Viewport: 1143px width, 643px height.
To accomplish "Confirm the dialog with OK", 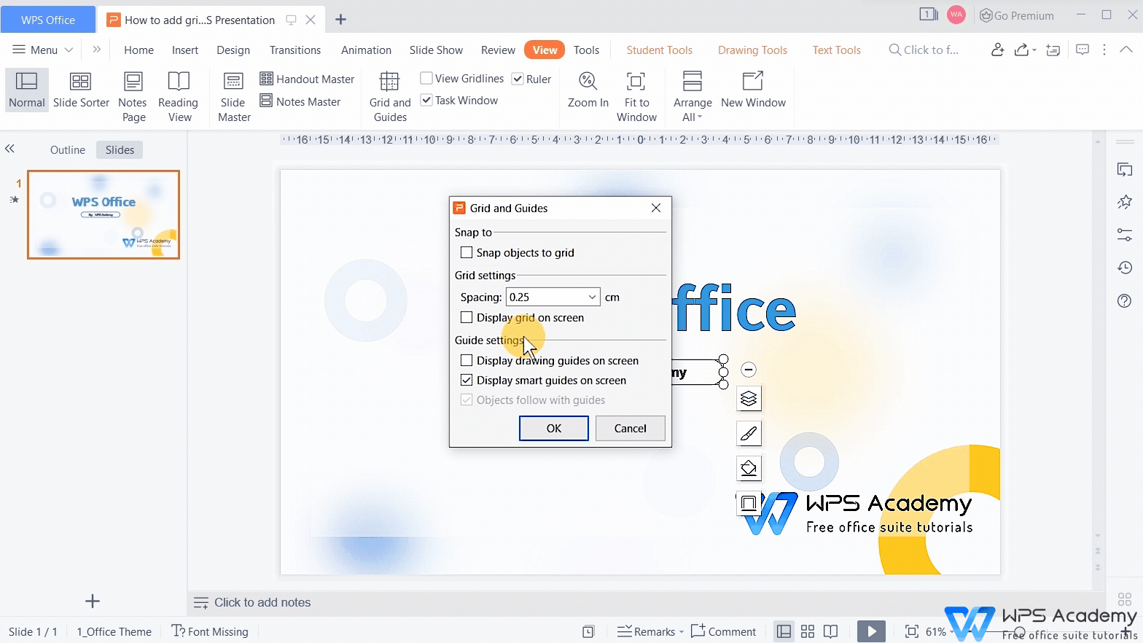I will (554, 428).
